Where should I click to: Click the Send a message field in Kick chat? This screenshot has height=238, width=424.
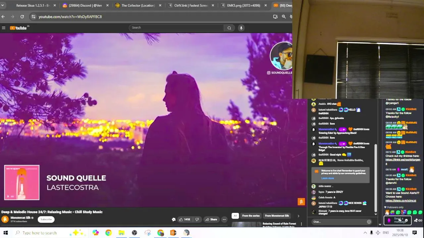point(397,220)
